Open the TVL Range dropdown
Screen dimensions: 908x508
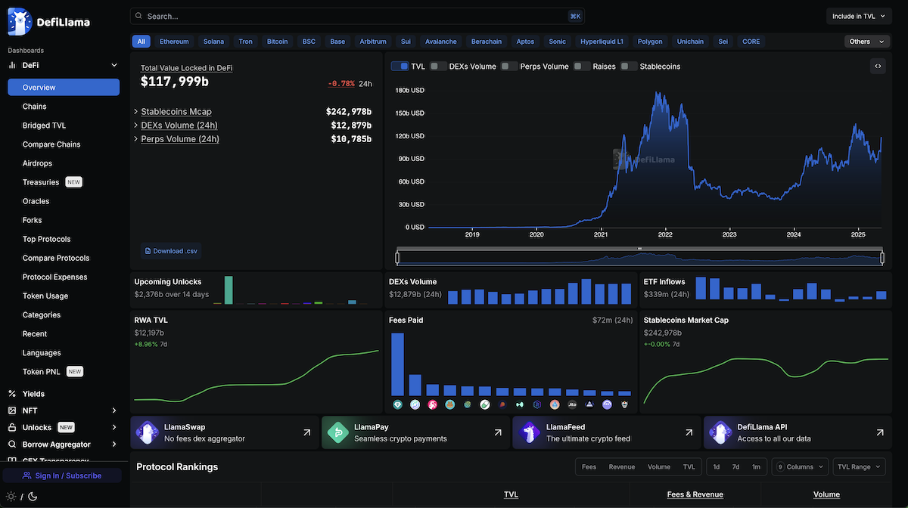(859, 467)
